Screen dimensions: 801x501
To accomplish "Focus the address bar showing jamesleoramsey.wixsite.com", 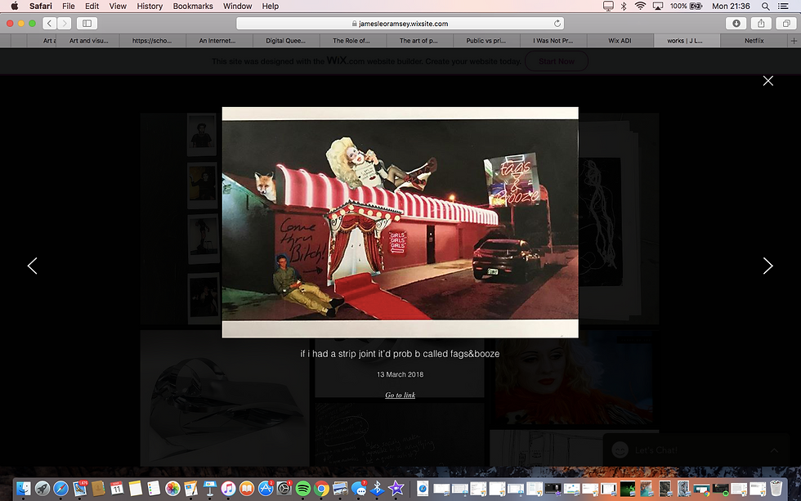I will 400,24.
